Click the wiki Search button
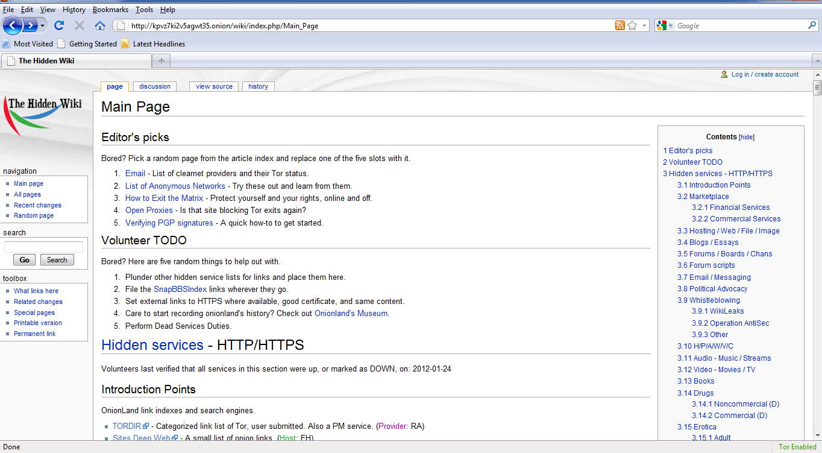The height and width of the screenshot is (453, 822). pos(57,260)
